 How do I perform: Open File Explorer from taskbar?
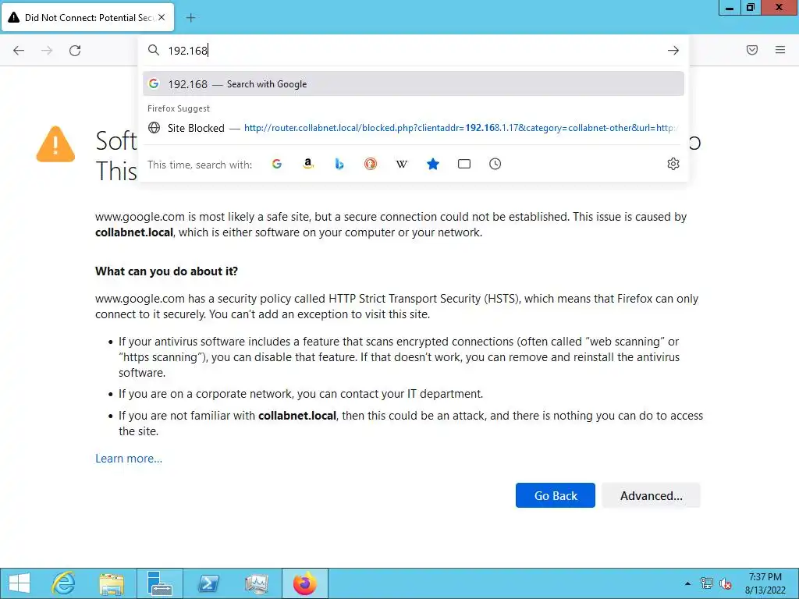[112, 583]
